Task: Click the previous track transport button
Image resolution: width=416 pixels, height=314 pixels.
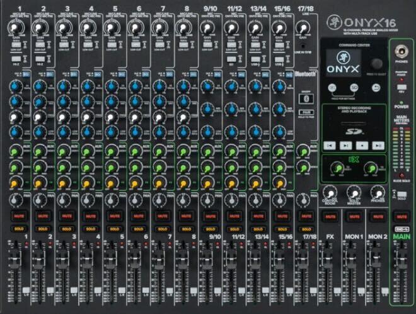Action: click(x=330, y=146)
